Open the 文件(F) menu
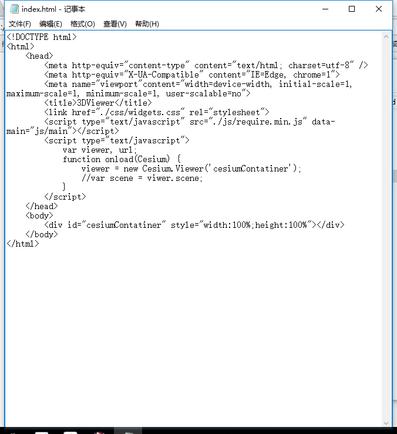Image resolution: width=397 pixels, height=434 pixels. 19,24
